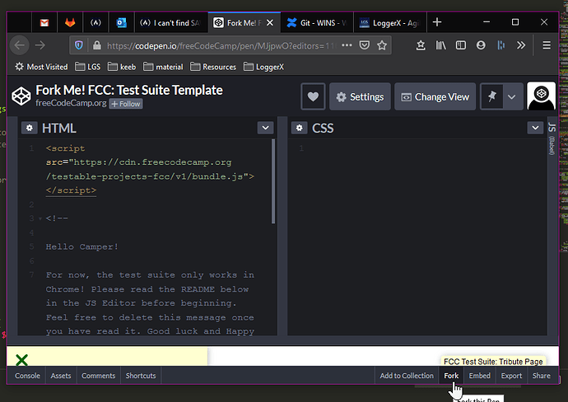
Task: Expand more toolbar tools chevron
Action: pos(521,45)
